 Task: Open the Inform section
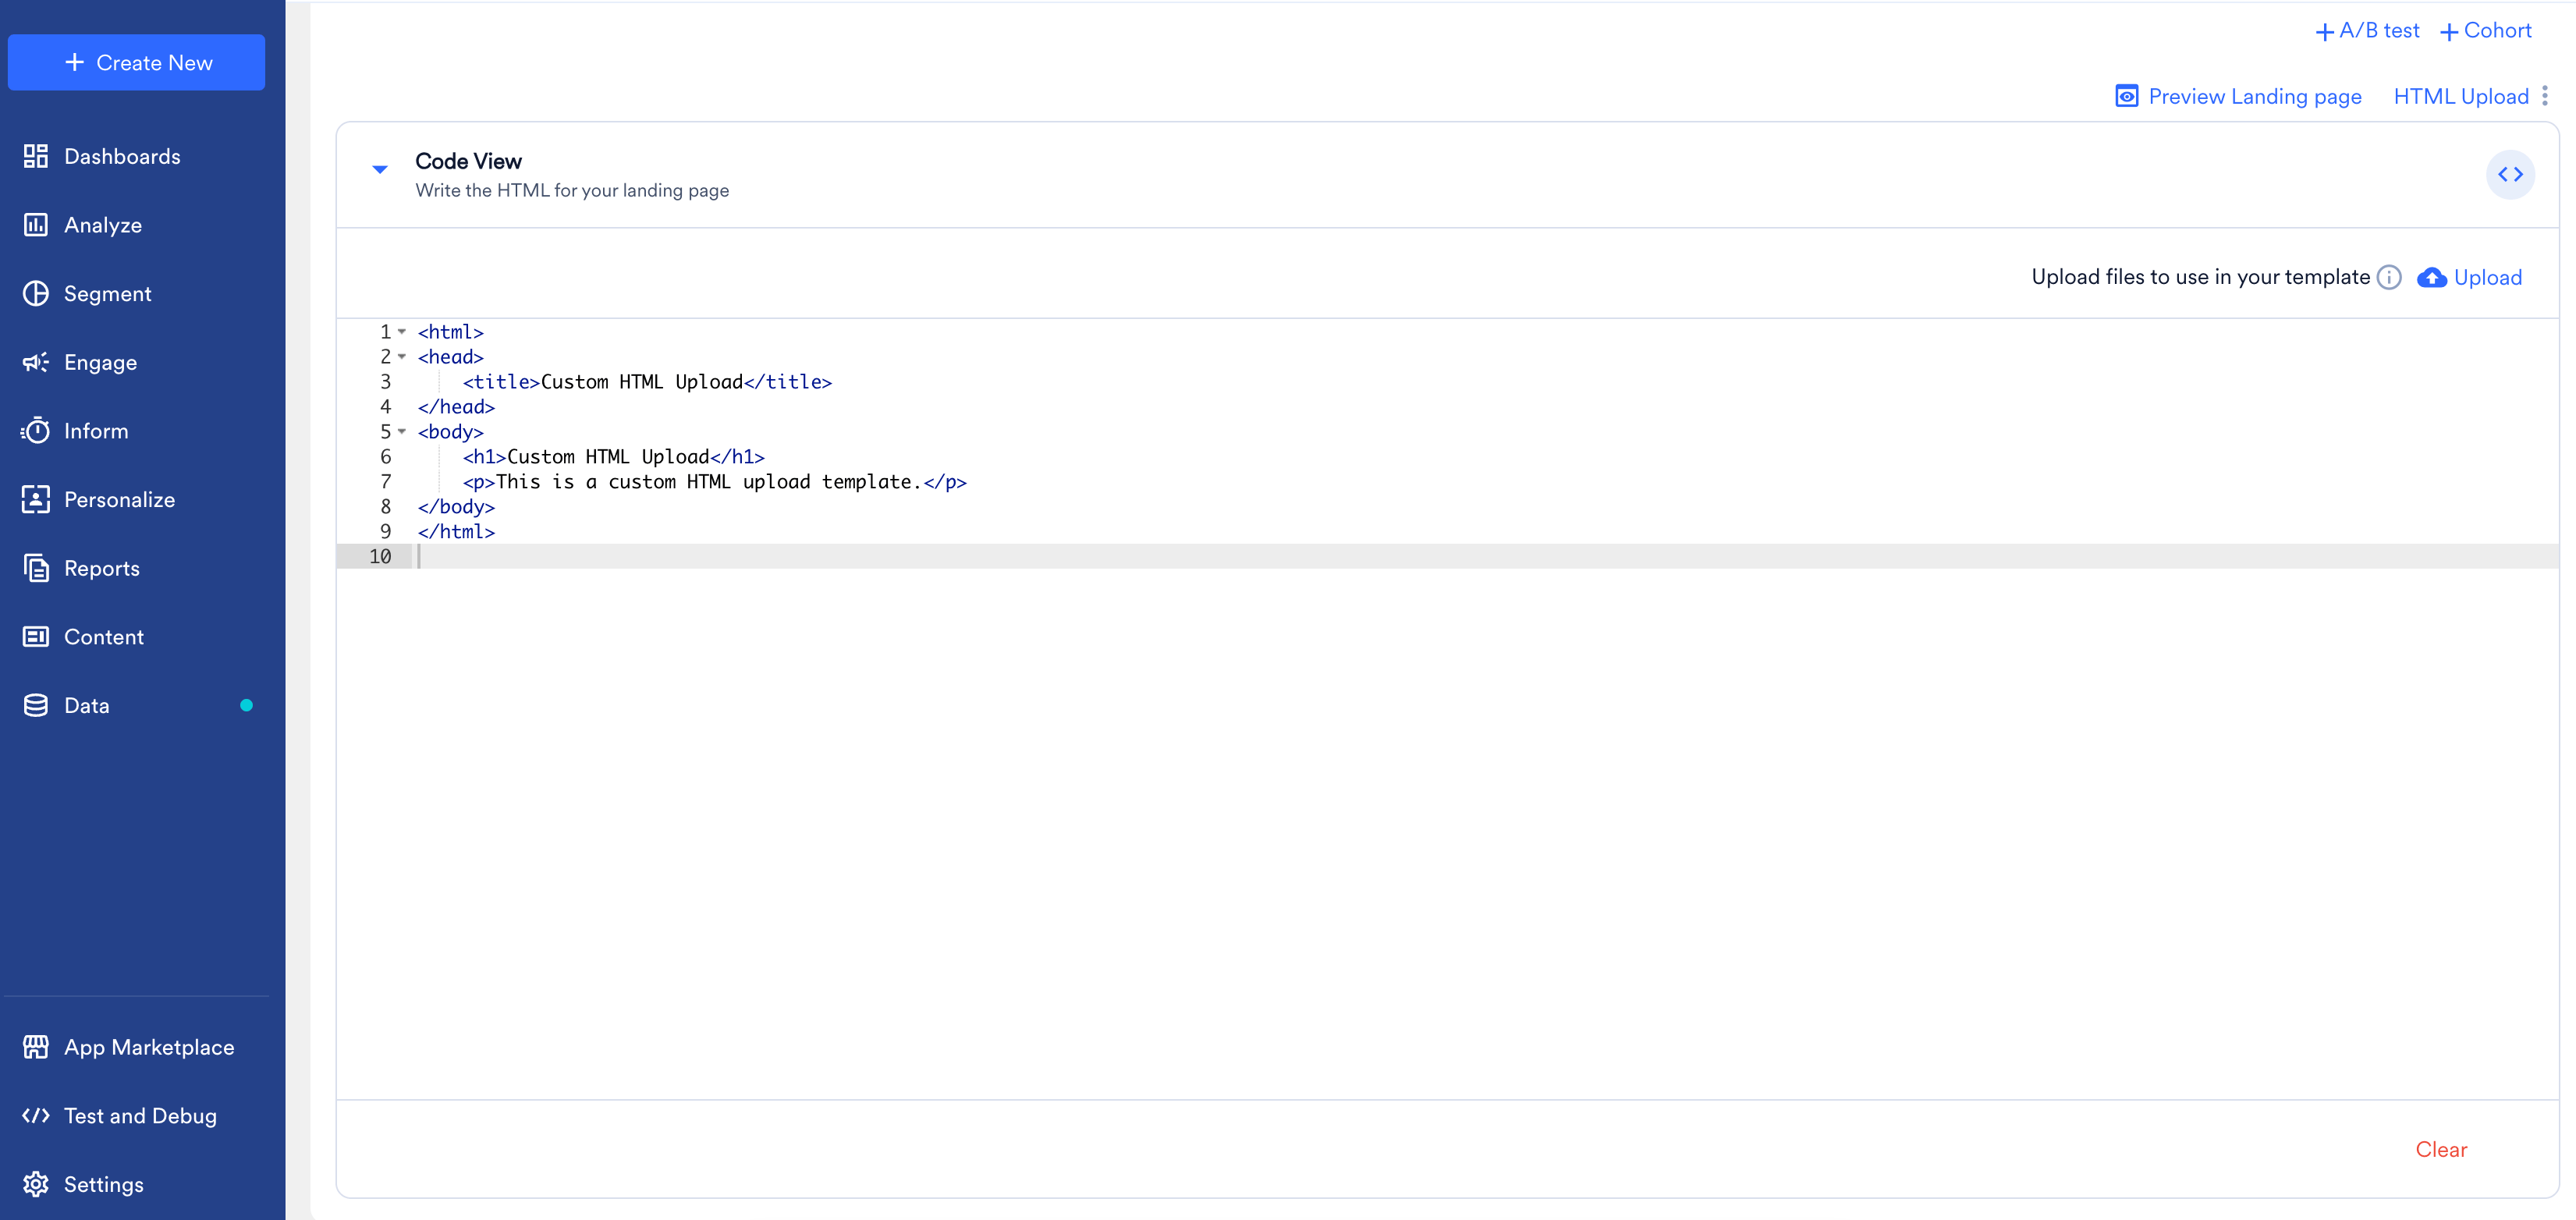click(x=96, y=431)
